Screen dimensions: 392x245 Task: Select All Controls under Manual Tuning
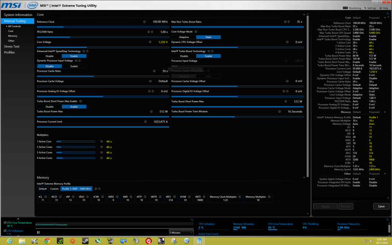(14, 26)
